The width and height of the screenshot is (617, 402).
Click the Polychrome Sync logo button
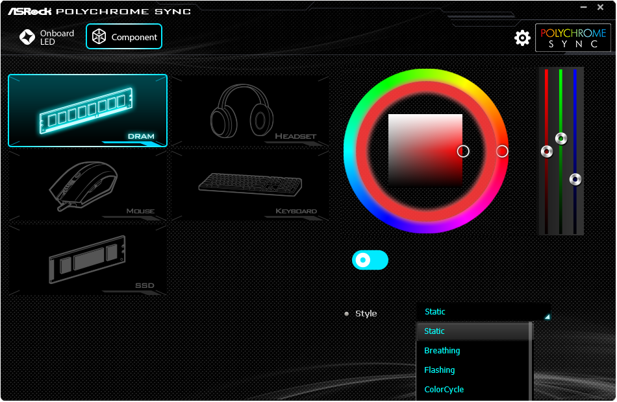(x=573, y=38)
